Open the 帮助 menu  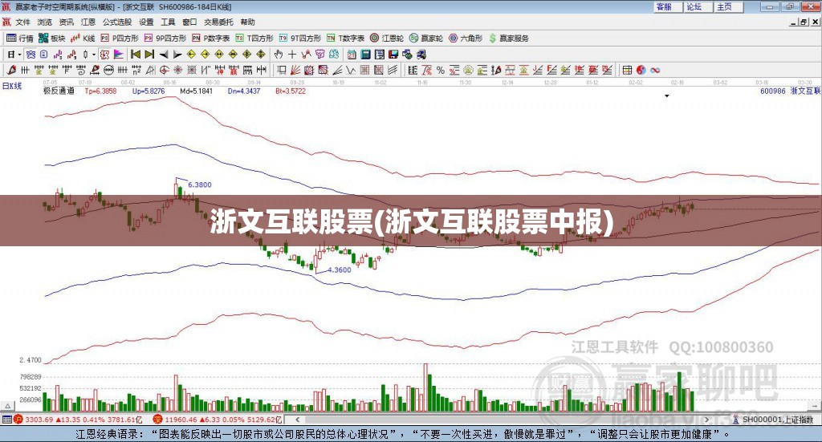pyautogui.click(x=247, y=22)
